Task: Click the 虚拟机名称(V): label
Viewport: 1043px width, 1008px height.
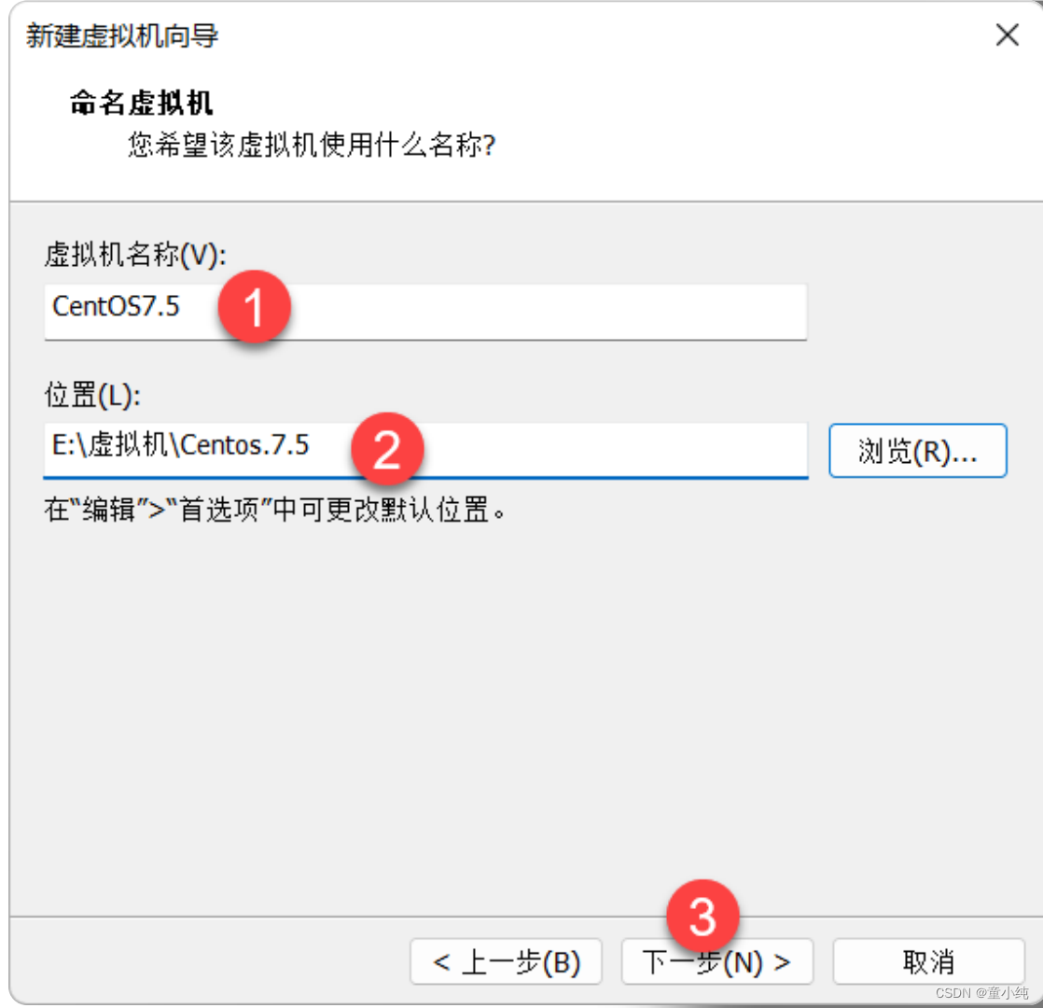Action: 136,253
